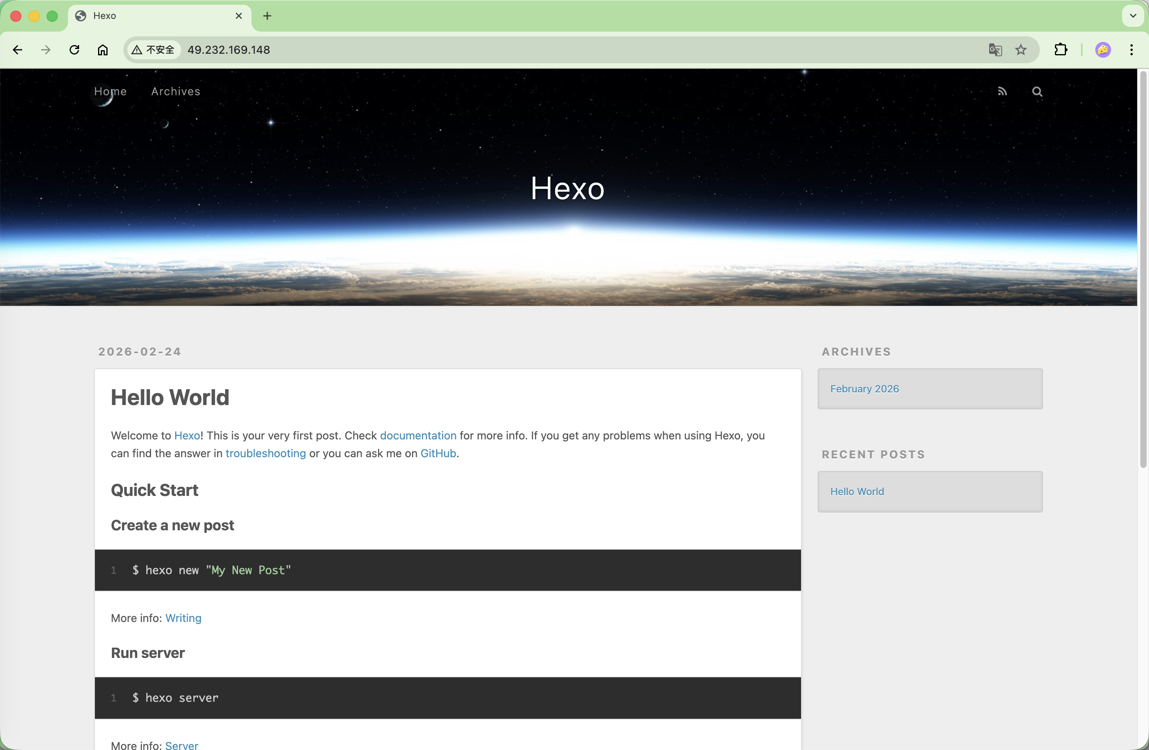Expand the tab search dropdown arrow
This screenshot has height=750, width=1149.
click(x=1132, y=16)
